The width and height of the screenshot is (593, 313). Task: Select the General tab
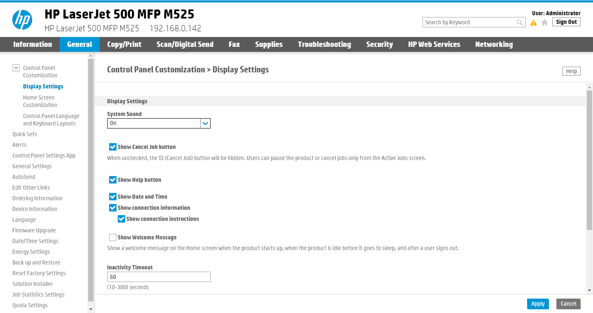pos(79,44)
